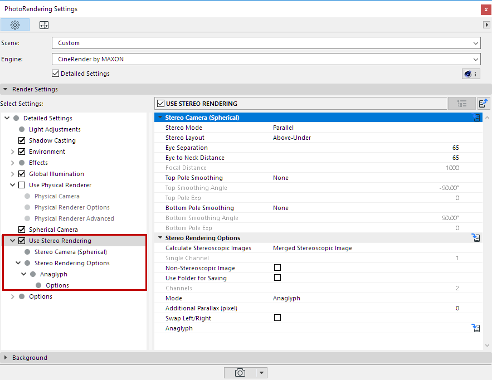Click the CineRender info button

tap(471, 74)
